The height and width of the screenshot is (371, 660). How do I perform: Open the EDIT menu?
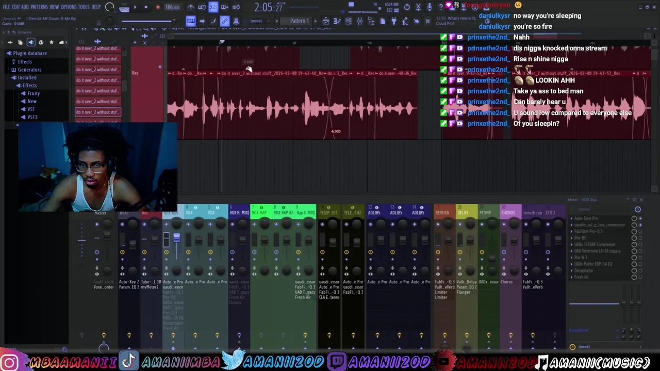point(15,7)
